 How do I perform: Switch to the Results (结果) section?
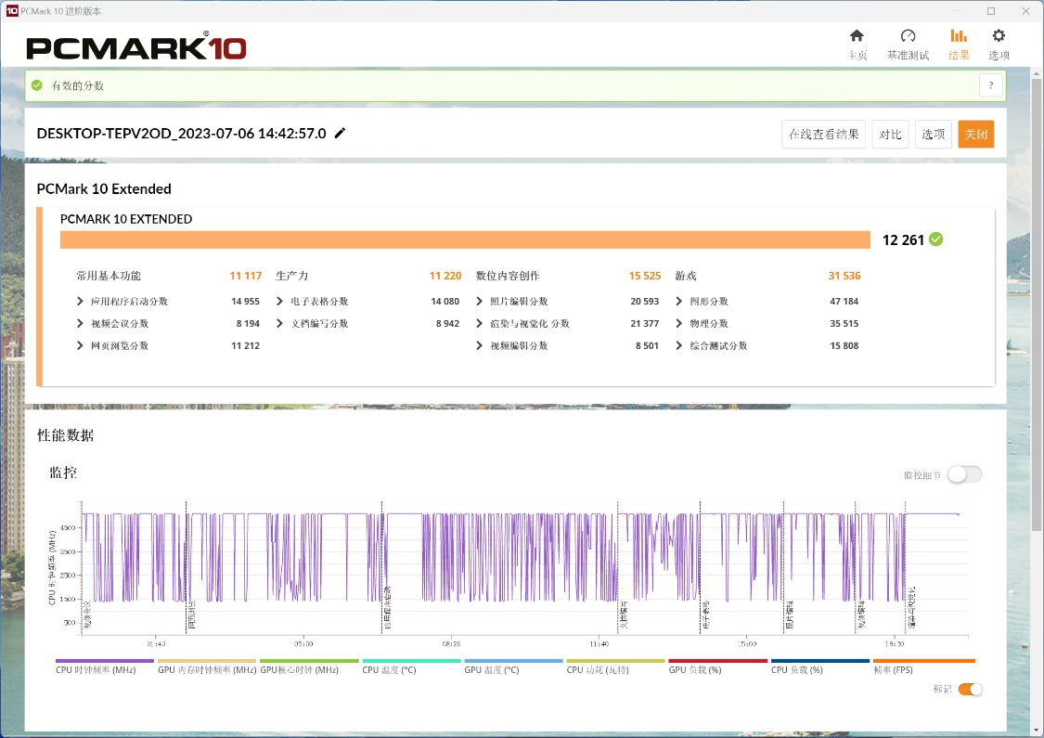(959, 45)
